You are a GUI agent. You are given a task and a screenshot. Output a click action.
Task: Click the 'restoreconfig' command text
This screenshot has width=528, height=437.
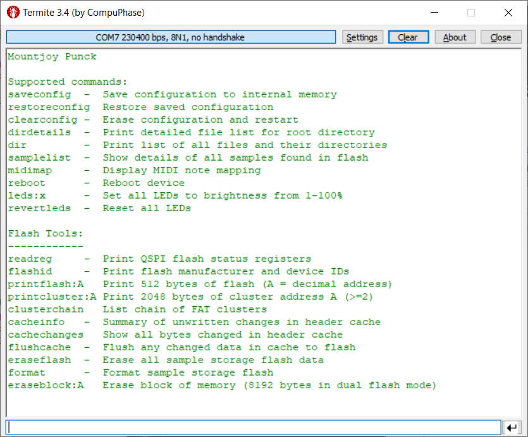pyautogui.click(x=49, y=107)
